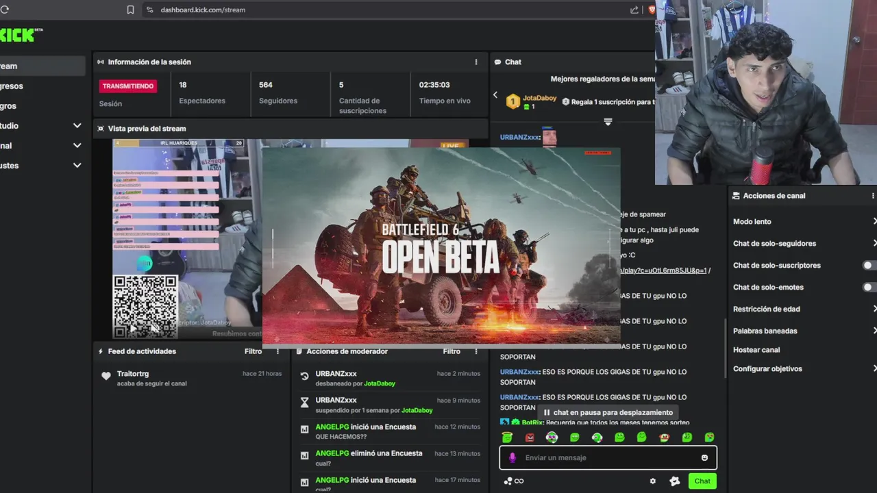This screenshot has width=877, height=493.
Task: Open kebab menu of Información de la sesión
Action: [x=476, y=62]
